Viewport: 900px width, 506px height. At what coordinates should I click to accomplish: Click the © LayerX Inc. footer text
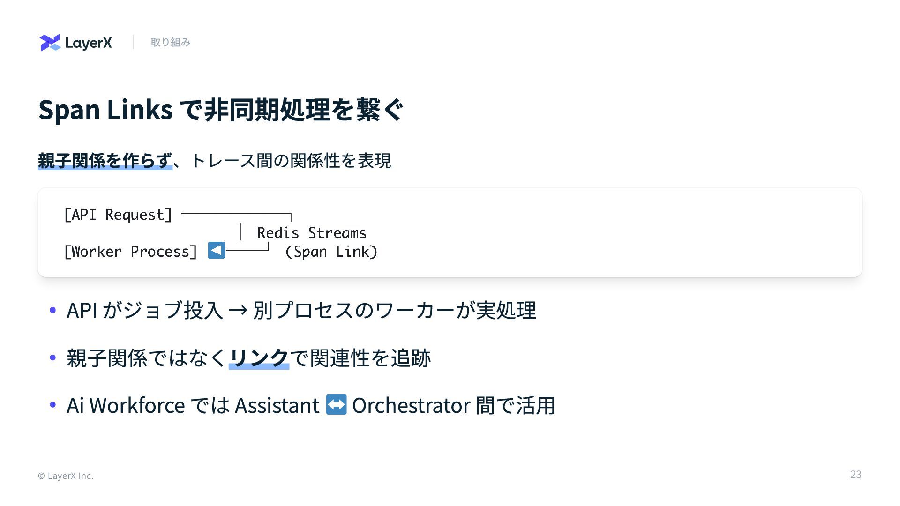[66, 476]
